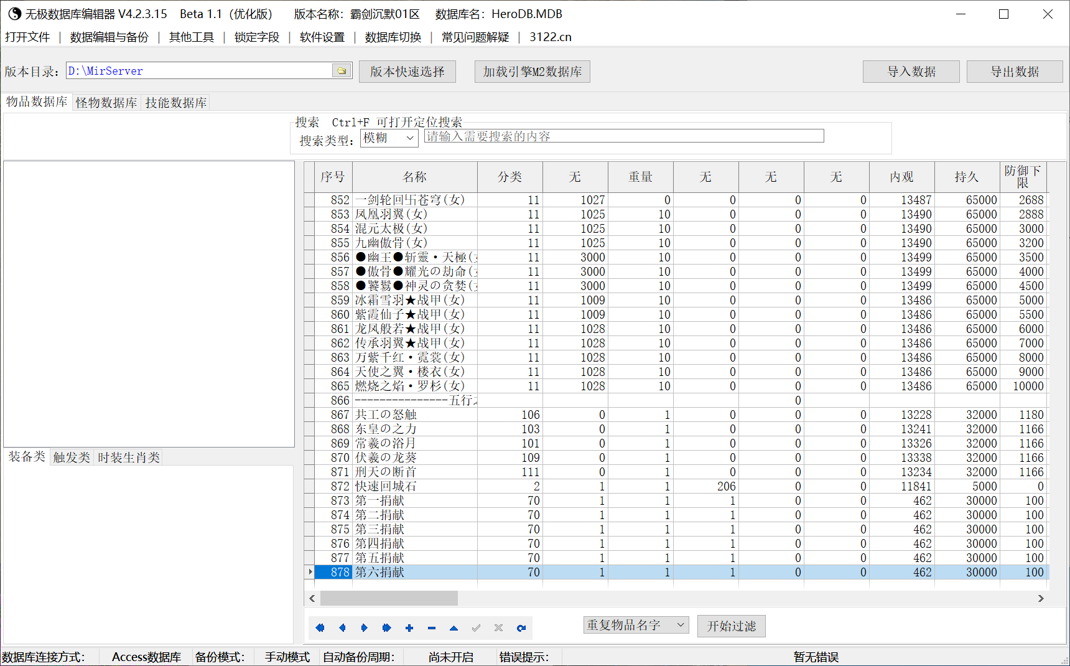This screenshot has height=666, width=1070.
Task: Open 常见问题解疑 menu
Action: coord(475,37)
